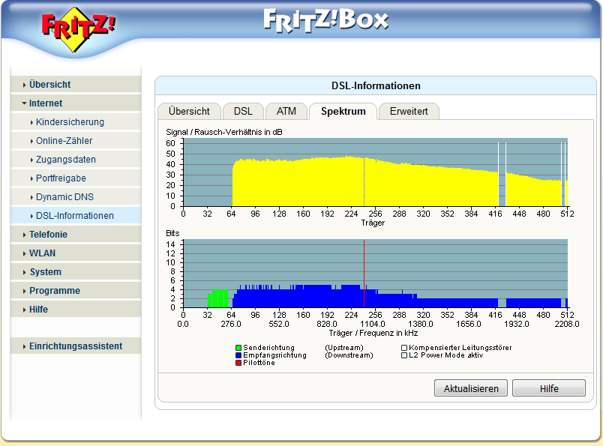This screenshot has width=603, height=446.
Task: Open the ATM tab
Action: (286, 111)
